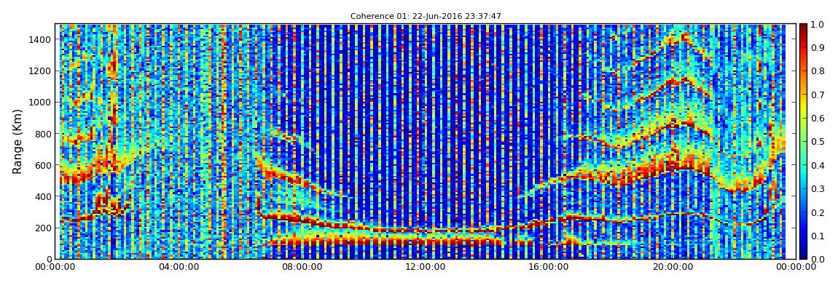Click the colorbar 0.2 tick label
This screenshot has height=296, width=838.
pos(817,212)
